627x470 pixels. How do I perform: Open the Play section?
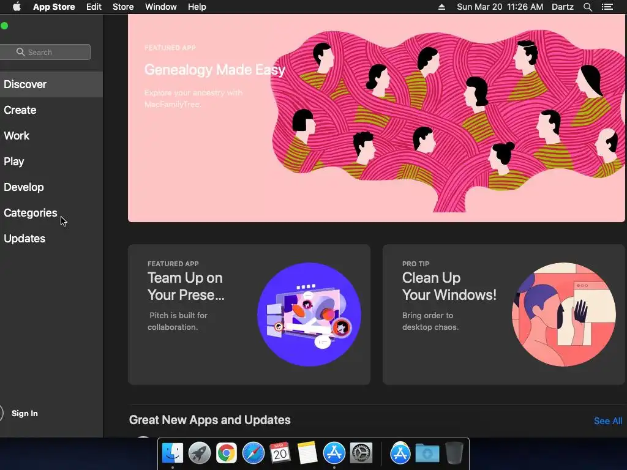(x=51, y=162)
